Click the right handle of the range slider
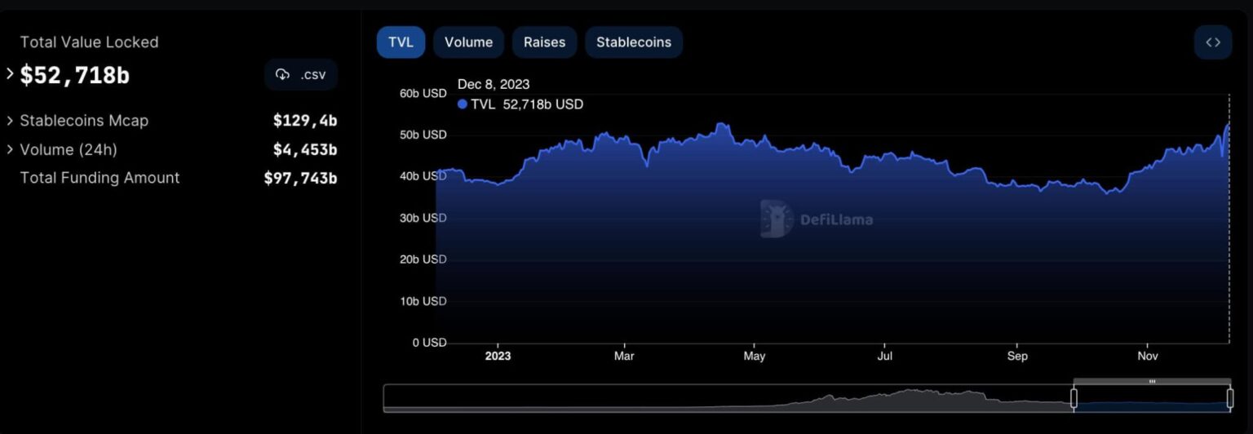 1229,398
